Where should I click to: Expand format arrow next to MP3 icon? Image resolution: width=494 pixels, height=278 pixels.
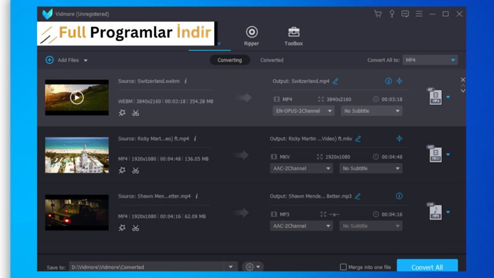click(448, 212)
